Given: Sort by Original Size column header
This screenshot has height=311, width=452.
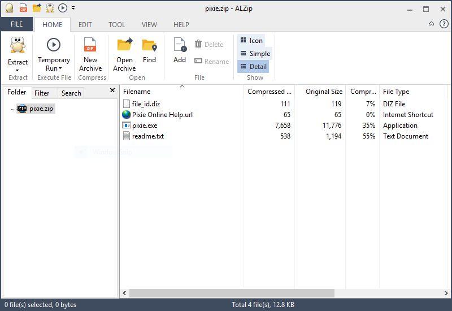Looking at the screenshot, I should (x=320, y=92).
